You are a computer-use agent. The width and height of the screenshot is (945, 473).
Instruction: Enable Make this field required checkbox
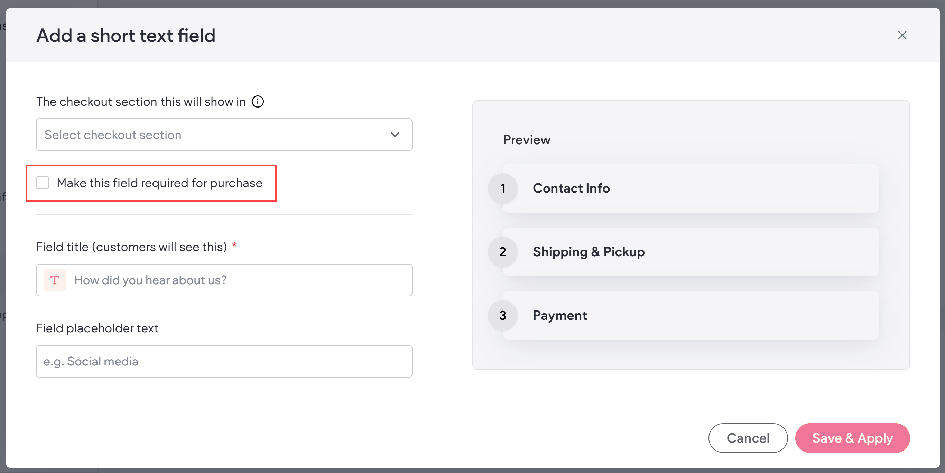coord(43,183)
